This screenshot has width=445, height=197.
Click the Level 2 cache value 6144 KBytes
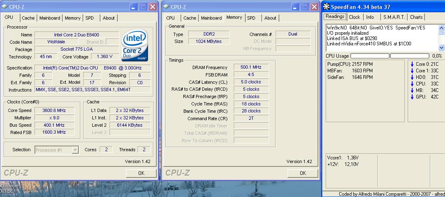click(x=130, y=125)
